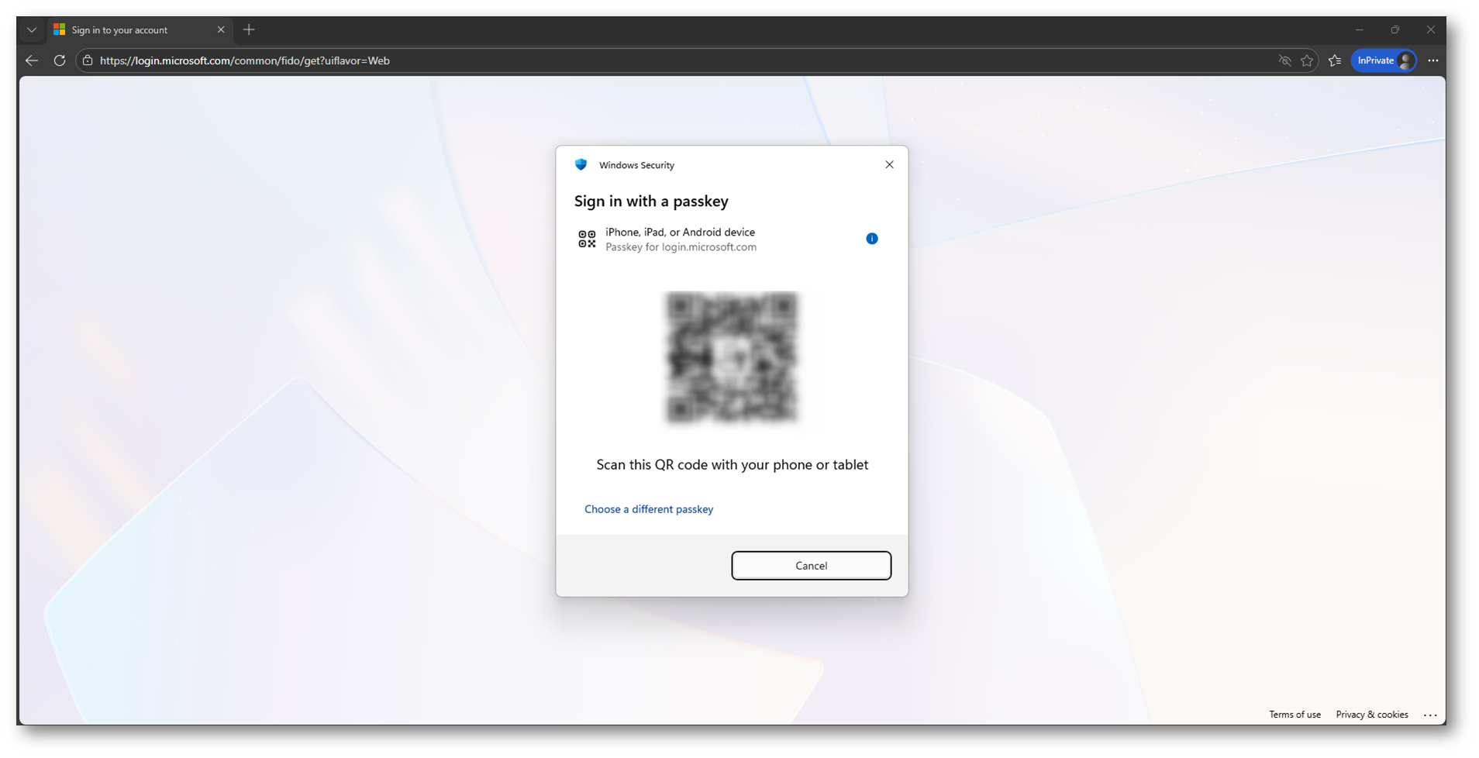Minimize the browser window
This screenshot has height=758, width=1479.
(x=1360, y=30)
